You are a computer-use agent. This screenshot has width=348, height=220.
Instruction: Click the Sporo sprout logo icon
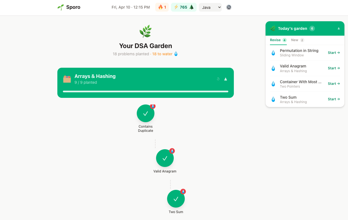pyautogui.click(x=60, y=7)
